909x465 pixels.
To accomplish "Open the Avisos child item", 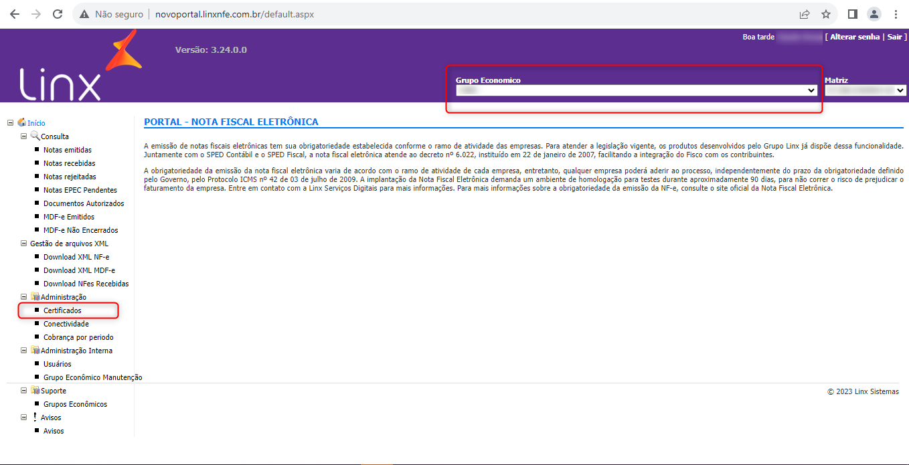I will coord(54,431).
